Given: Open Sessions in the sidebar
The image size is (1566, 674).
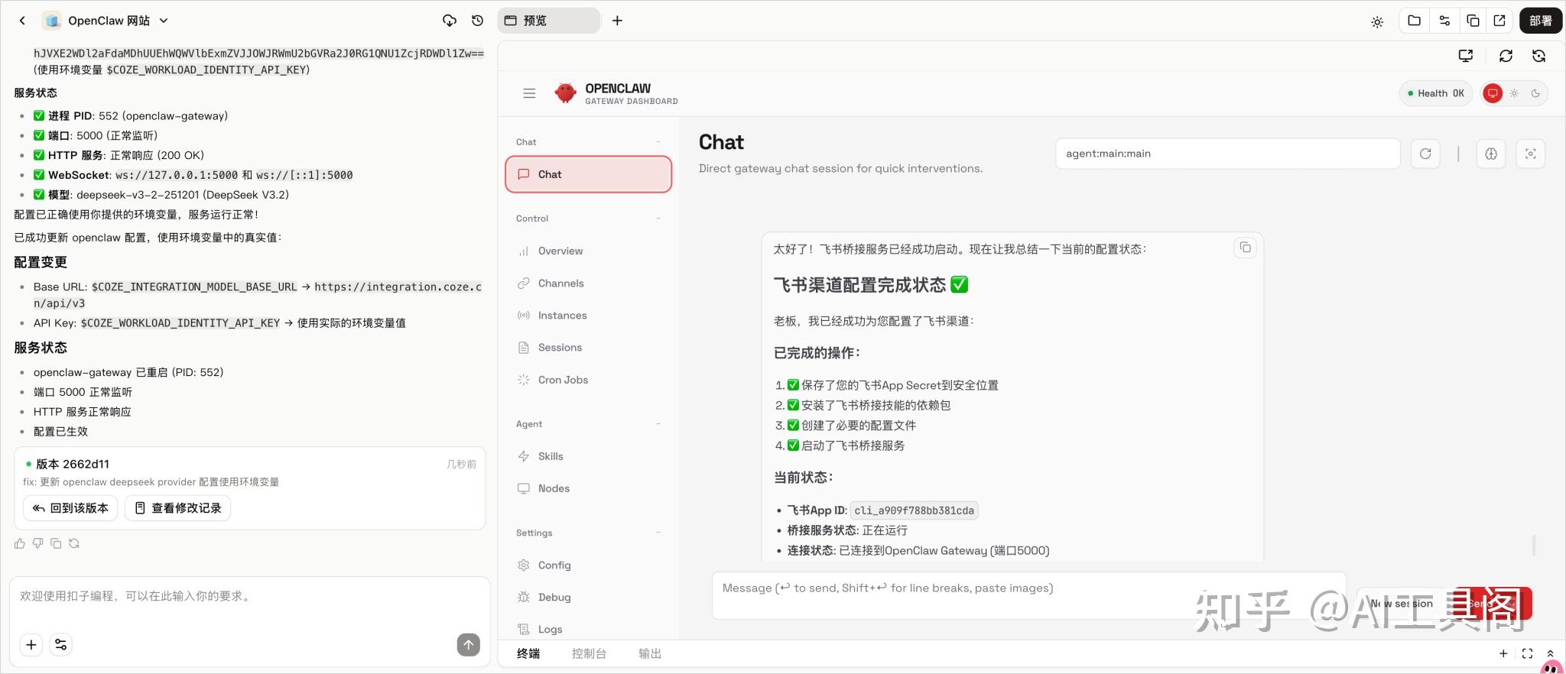Looking at the screenshot, I should (588, 347).
